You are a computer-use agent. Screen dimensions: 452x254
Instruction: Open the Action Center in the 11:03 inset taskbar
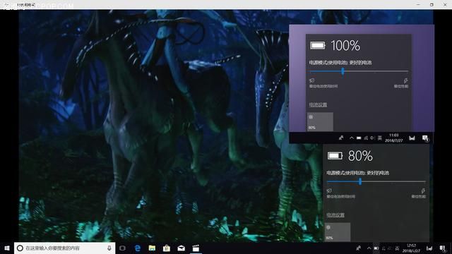425,138
